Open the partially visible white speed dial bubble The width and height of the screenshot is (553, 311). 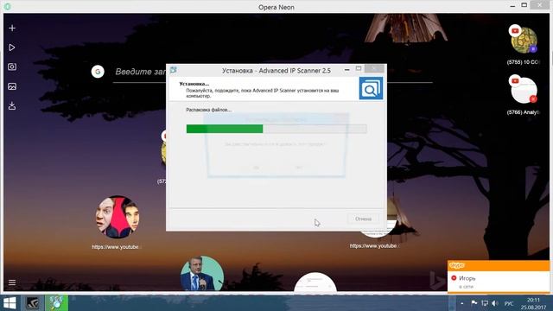pyautogui.click(x=315, y=282)
